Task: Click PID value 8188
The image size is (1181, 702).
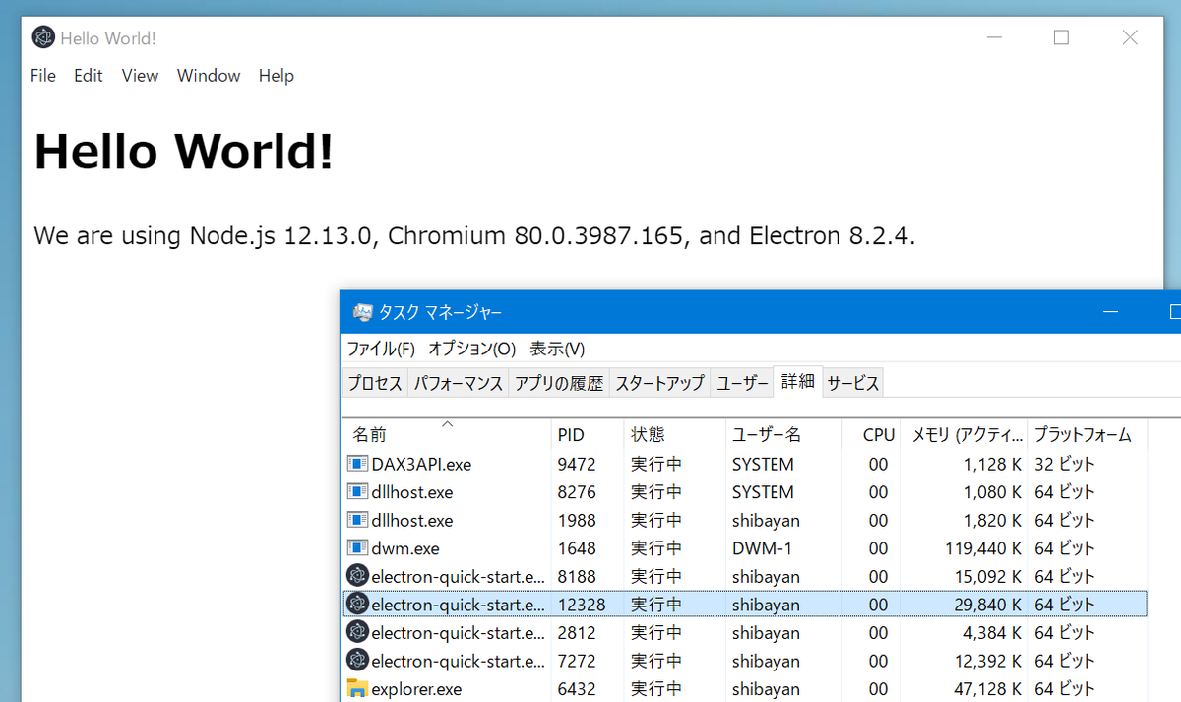Action: click(577, 576)
